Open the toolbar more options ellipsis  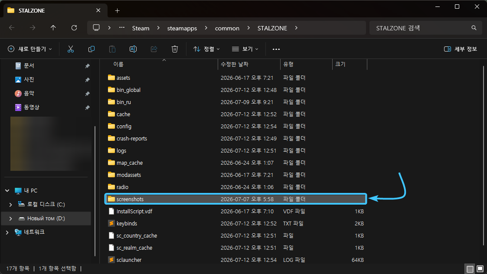point(276,49)
